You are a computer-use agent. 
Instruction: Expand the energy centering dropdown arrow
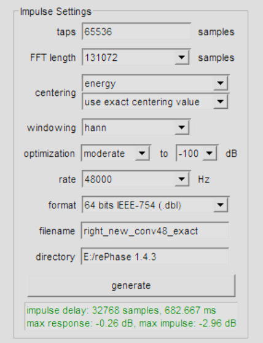(x=221, y=83)
